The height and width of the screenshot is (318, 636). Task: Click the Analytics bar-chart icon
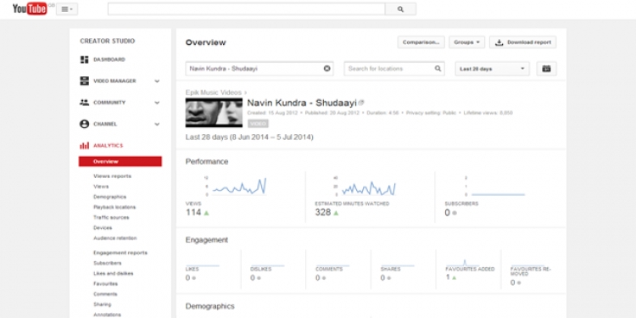pos(84,146)
